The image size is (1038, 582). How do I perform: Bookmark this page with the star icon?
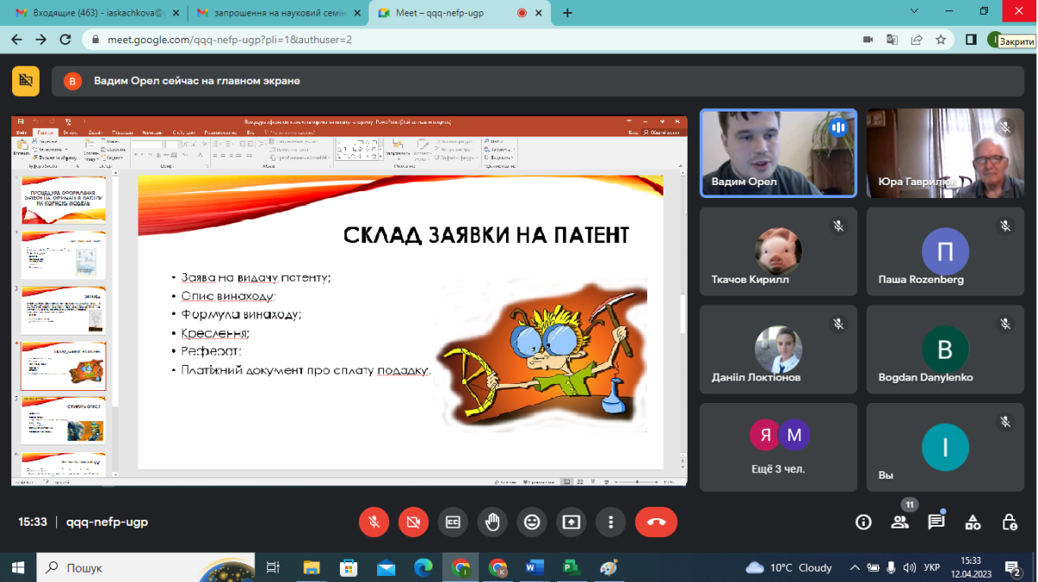pyautogui.click(x=940, y=40)
